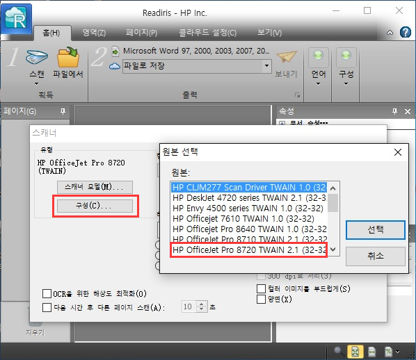Select the fit-to-page view icon
The height and width of the screenshot is (360, 416).
pyautogui.click(x=355, y=352)
